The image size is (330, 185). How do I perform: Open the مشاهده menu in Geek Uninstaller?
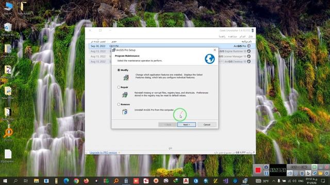233,36
